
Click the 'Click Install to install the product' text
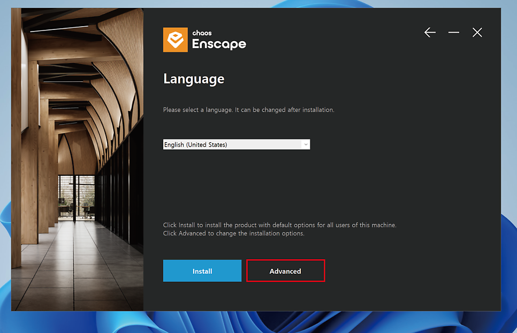(x=279, y=225)
